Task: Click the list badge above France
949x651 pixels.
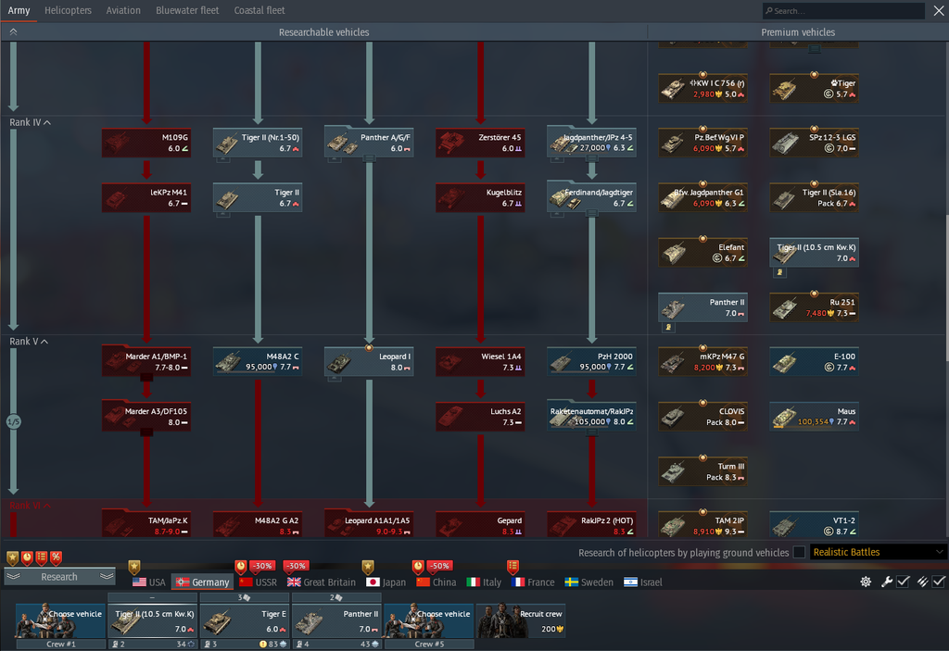Action: coord(512,567)
